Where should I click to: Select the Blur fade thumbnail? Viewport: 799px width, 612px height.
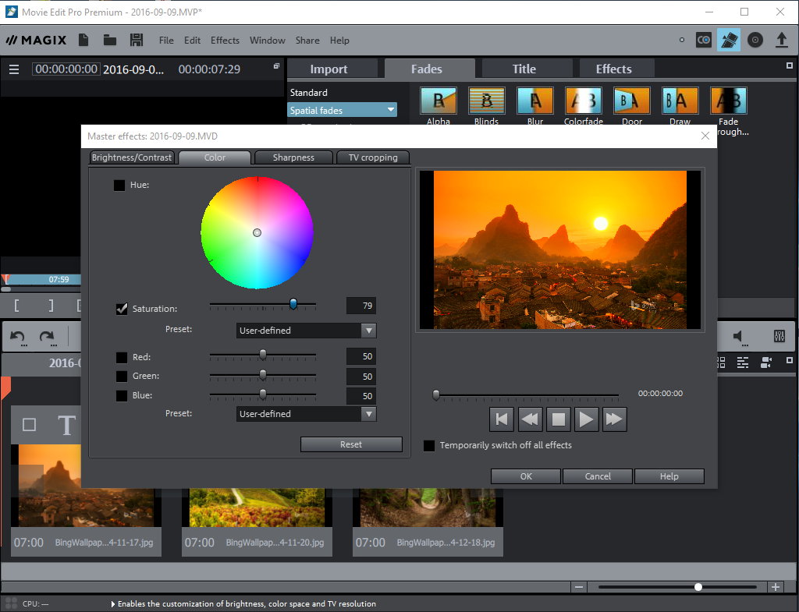click(535, 101)
